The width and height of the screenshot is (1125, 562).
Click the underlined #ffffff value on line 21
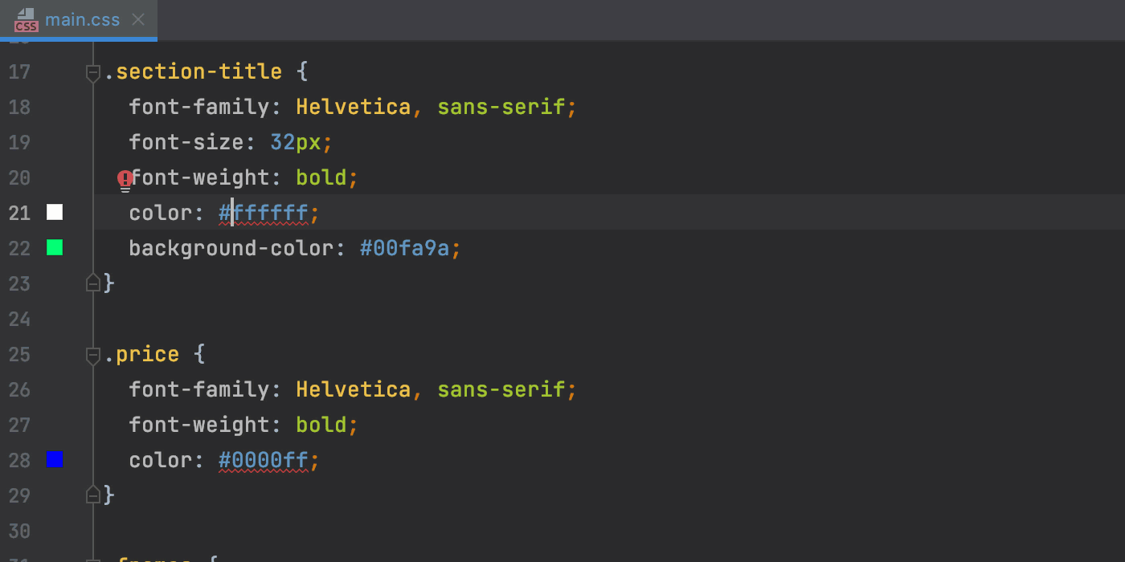pos(264,212)
